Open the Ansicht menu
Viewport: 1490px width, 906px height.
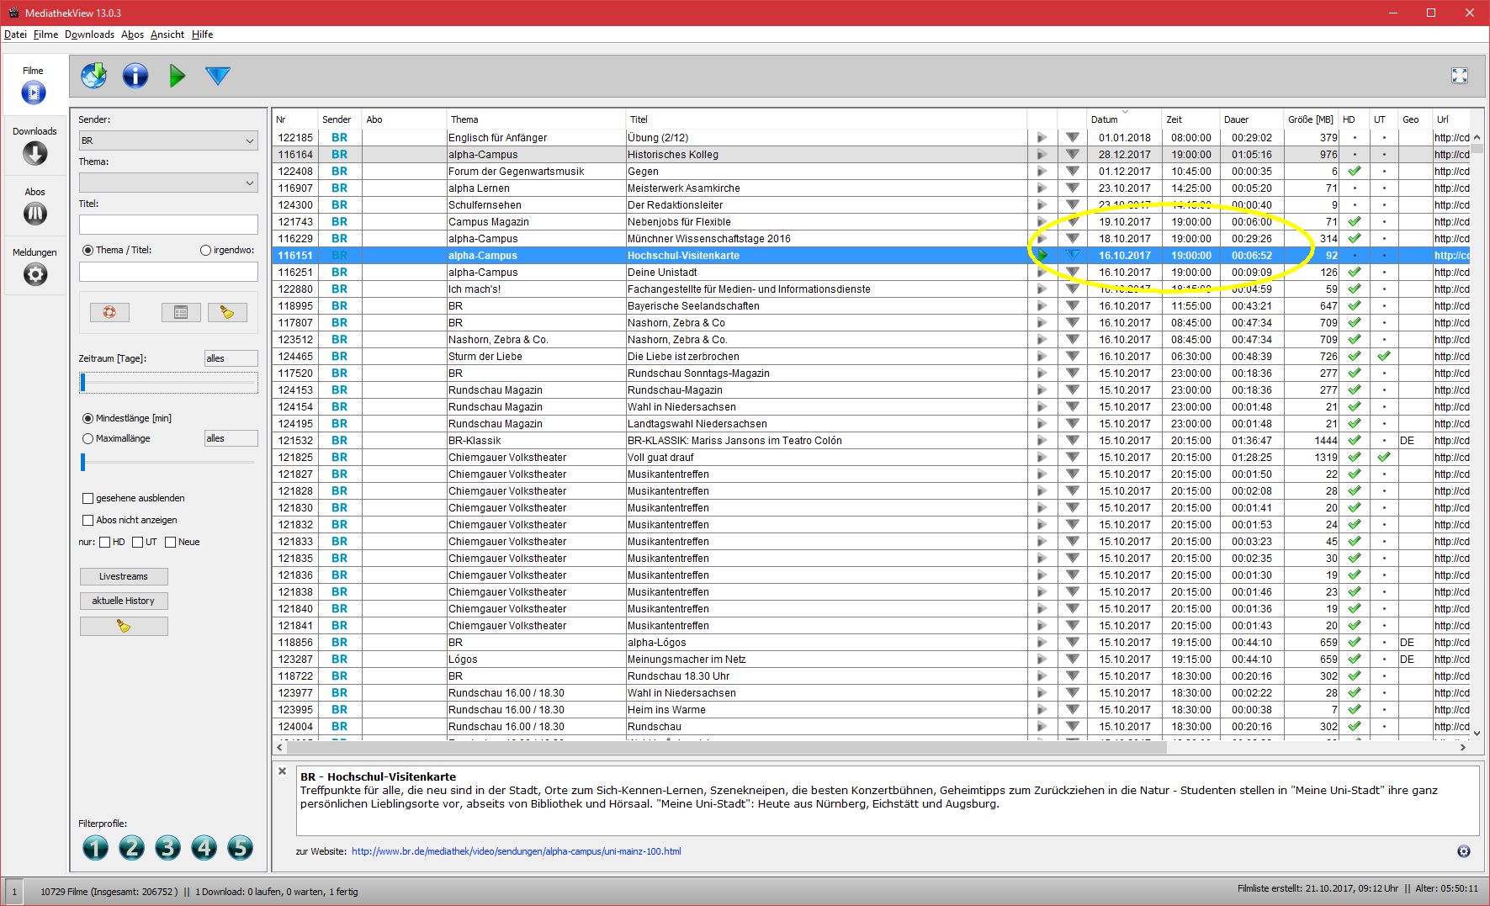pos(167,34)
